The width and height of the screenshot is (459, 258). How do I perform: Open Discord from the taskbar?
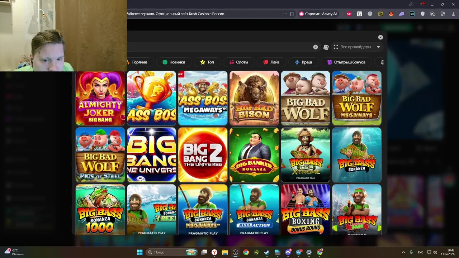[x=288, y=252]
